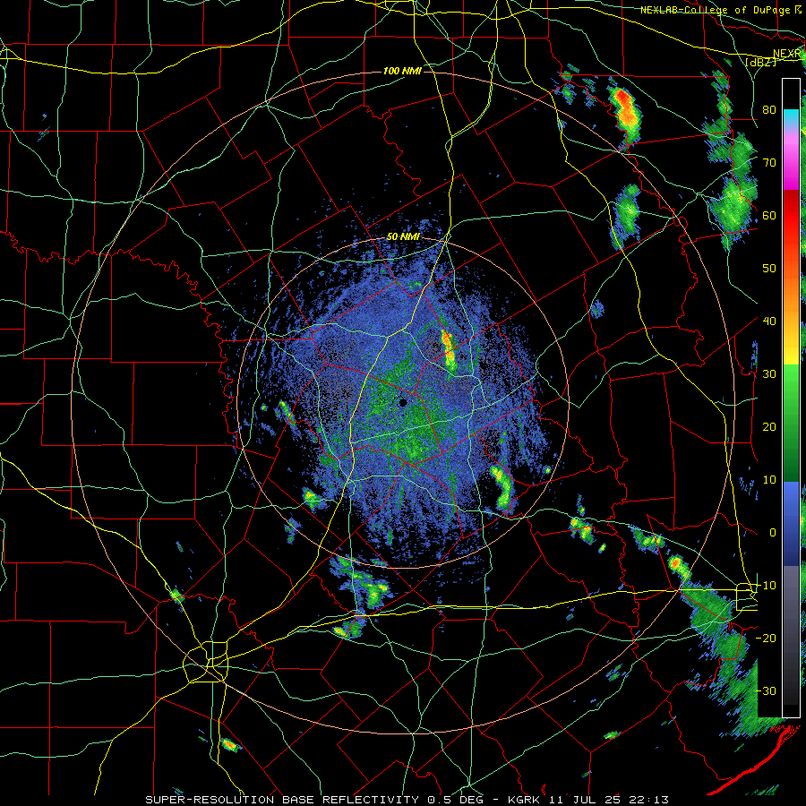Image resolution: width=806 pixels, height=806 pixels.
Task: Click the 10 value on the dBZ scale
Action: 769,480
